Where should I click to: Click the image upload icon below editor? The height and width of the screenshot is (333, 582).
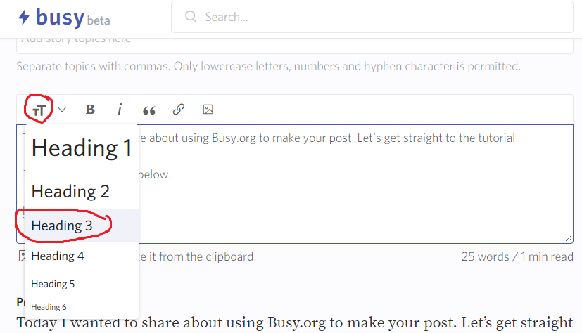pyautogui.click(x=22, y=256)
